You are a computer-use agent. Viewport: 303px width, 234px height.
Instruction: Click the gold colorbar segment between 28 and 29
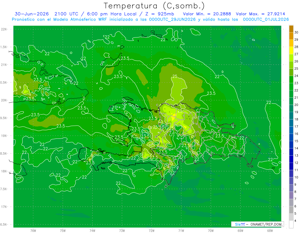pyautogui.click(x=291, y=43)
